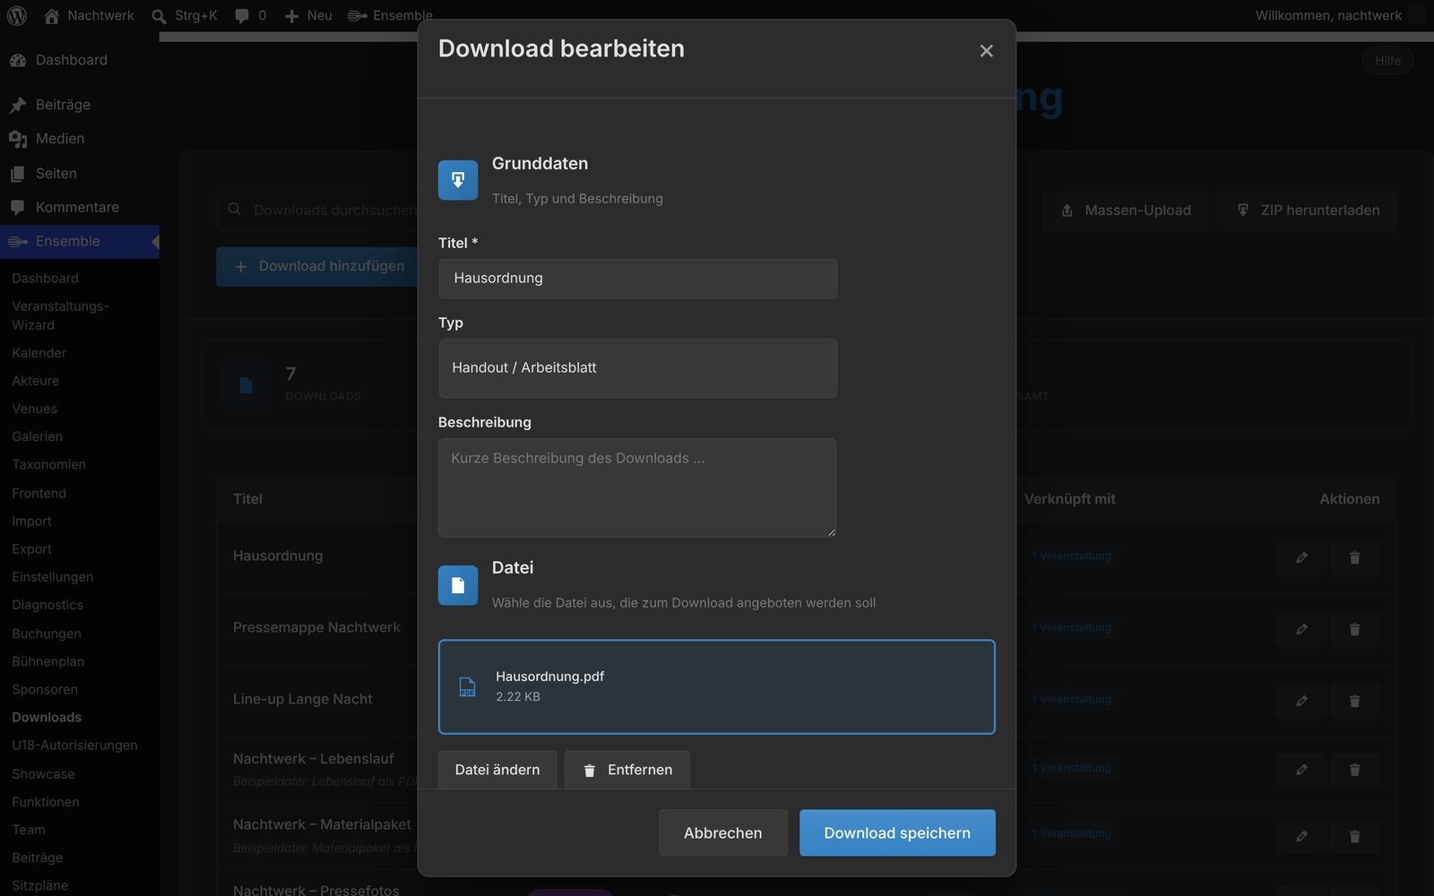
Task: Click the Neu plus icon in the admin bar
Action: pos(291,16)
